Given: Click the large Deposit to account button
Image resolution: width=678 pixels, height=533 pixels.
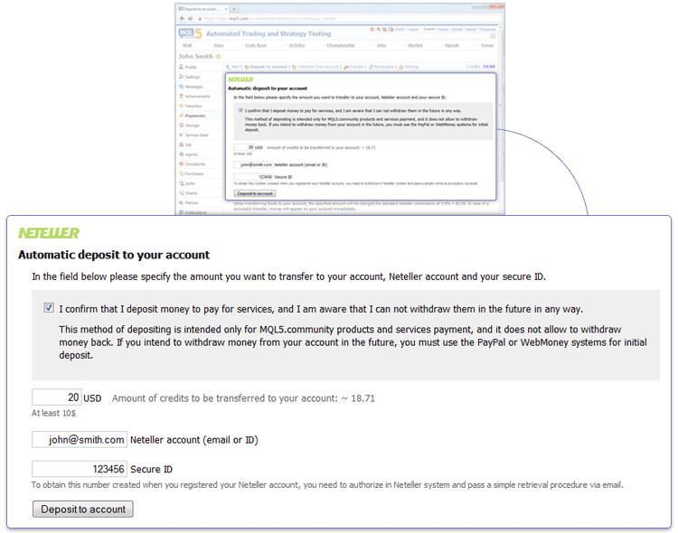Looking at the screenshot, I should (x=83, y=510).
